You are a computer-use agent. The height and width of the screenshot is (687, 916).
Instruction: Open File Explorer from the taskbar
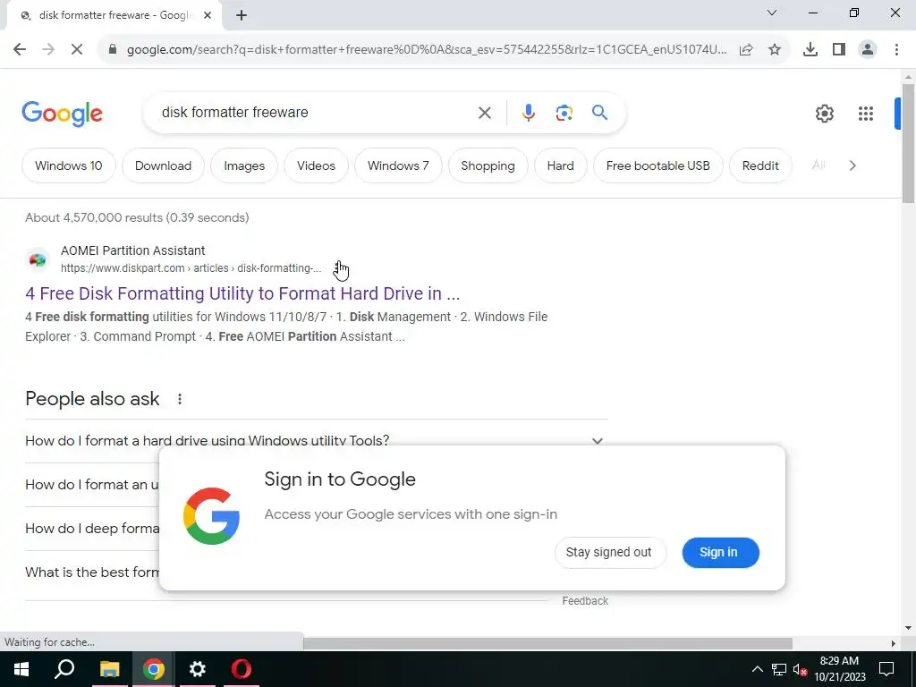tap(109, 669)
